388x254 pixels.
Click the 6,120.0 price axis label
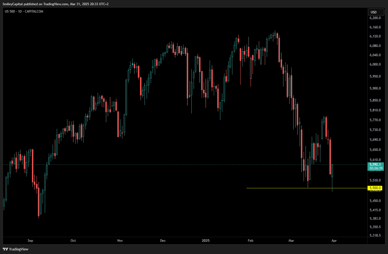[x=375, y=36]
